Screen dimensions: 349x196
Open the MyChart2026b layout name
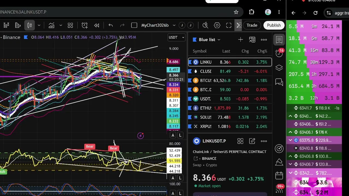155,25
